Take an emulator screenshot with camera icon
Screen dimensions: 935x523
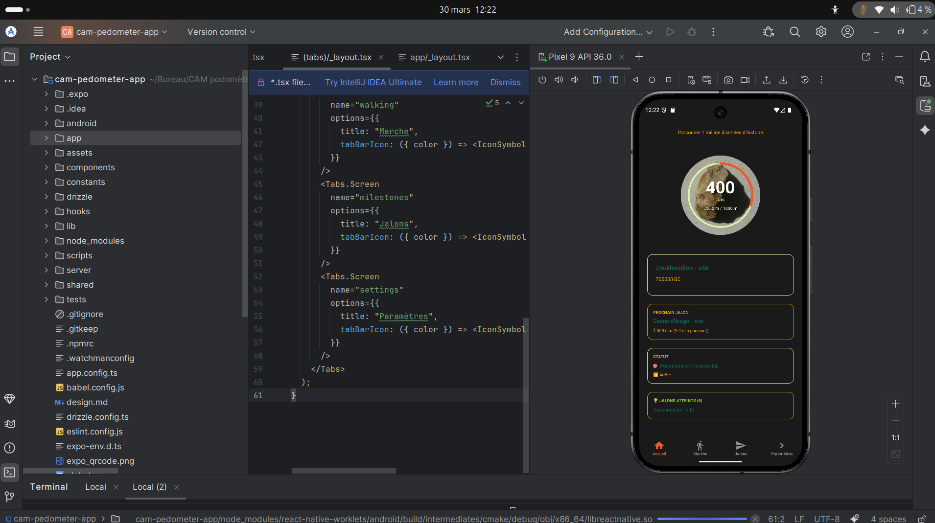[728, 80]
